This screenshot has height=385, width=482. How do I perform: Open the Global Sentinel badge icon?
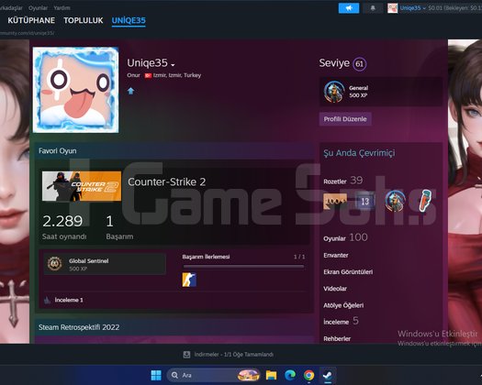tap(55, 264)
